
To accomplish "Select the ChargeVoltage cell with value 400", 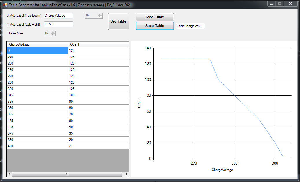I will click(x=37, y=146).
